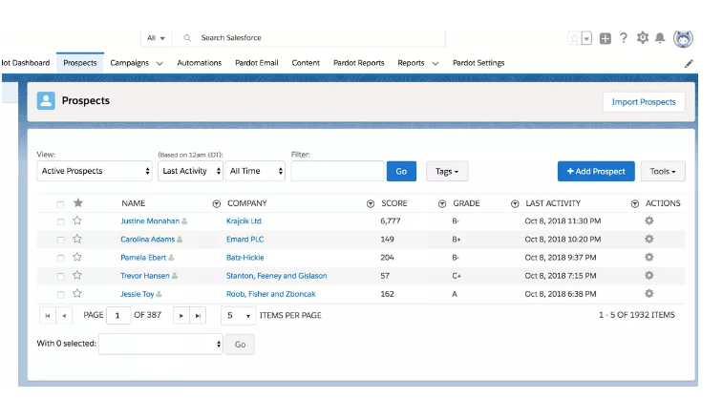Screen dimensions: 723x399
Task: Click the favorites star icon in header
Action: [575, 38]
